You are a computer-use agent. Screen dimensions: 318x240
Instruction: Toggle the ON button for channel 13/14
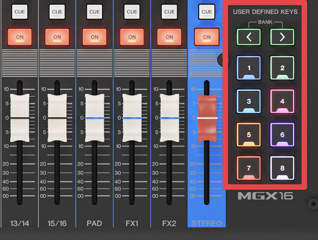click(20, 37)
